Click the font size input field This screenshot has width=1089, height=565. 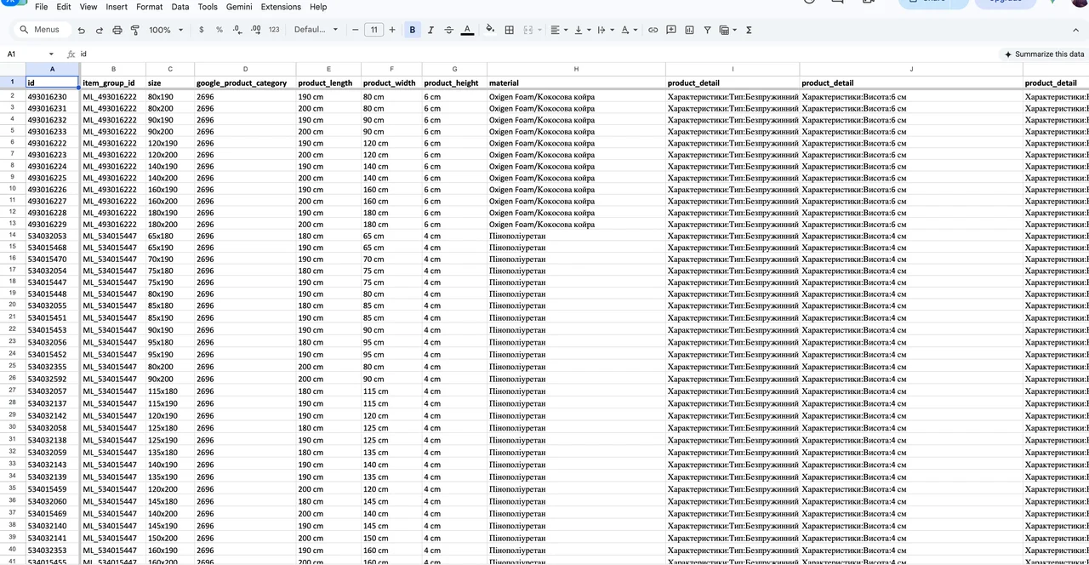coord(374,30)
